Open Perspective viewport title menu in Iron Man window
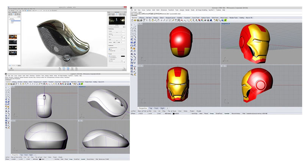303x166 pixels. click(x=225, y=23)
